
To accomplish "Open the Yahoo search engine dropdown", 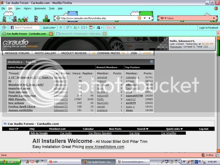I will tap(166, 18).
